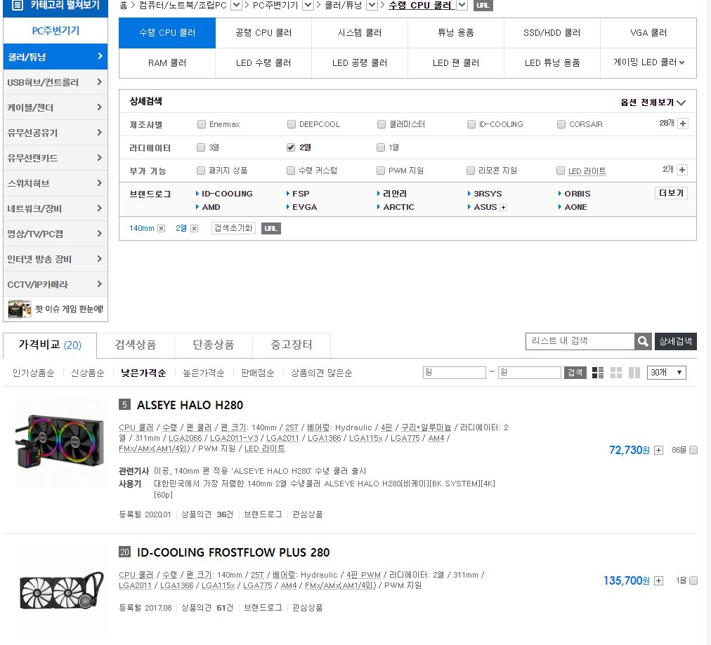Open ALSEYE HALO H280 product image
Screen dimensions: 711x645
pyautogui.click(x=60, y=443)
